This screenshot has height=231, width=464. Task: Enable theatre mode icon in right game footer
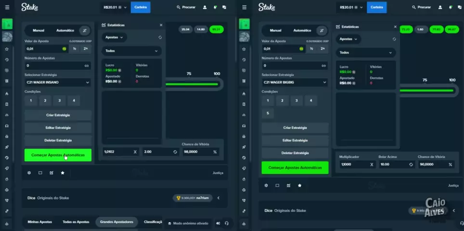[x=277, y=185]
